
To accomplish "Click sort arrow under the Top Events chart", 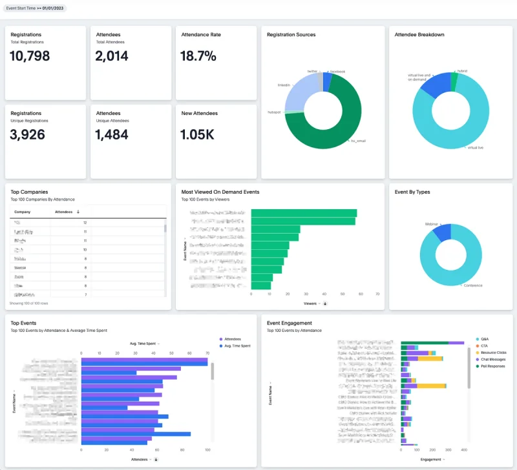I will pyautogui.click(x=156, y=459).
